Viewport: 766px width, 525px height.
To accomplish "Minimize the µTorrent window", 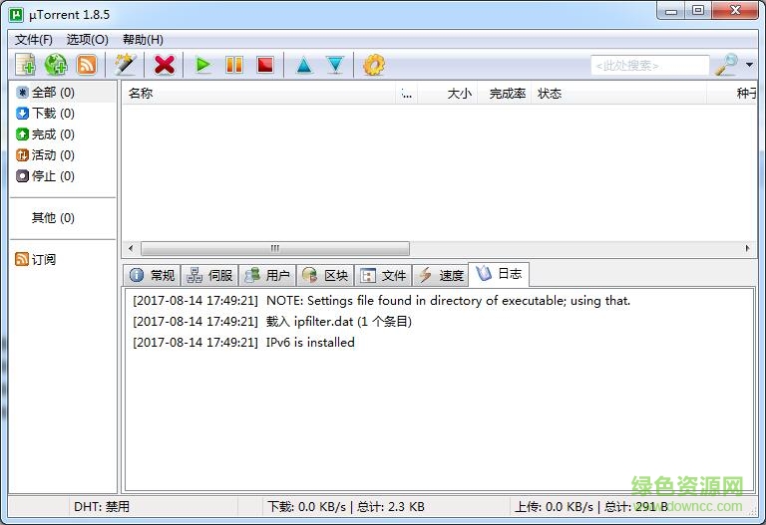I will [x=670, y=11].
